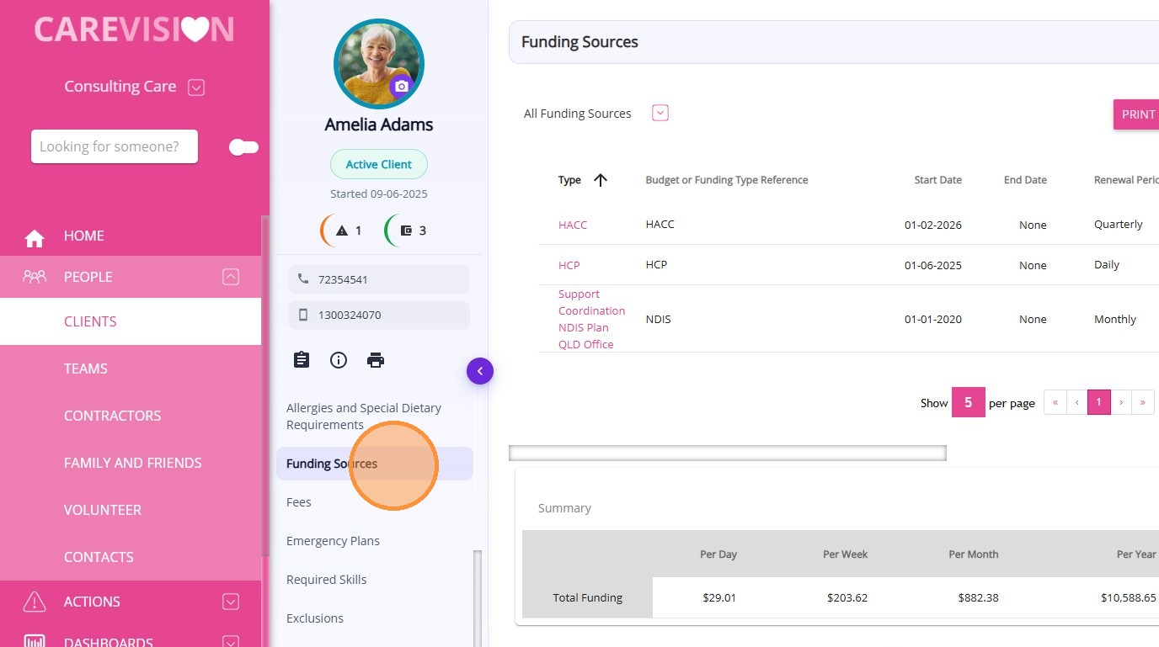Select Fees in the client menu
This screenshot has height=647, width=1159.
tap(299, 502)
